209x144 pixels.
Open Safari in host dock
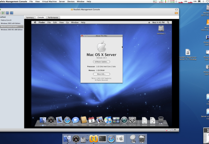[x=111, y=139]
